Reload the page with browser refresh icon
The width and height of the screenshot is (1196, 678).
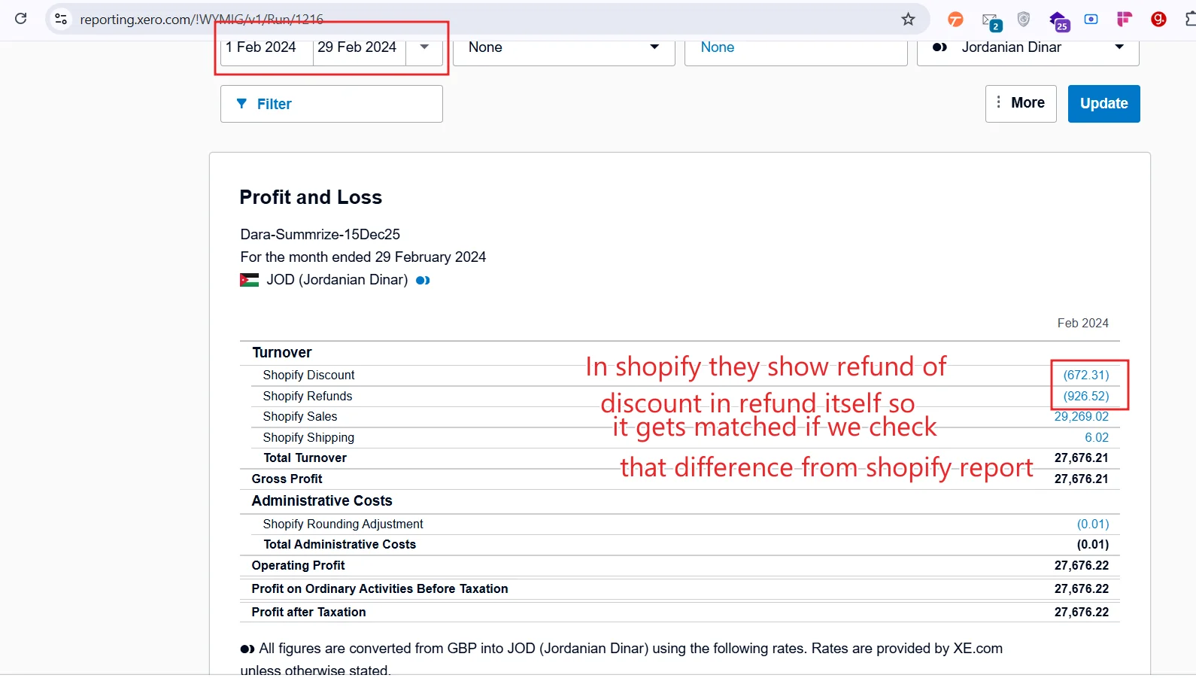(x=21, y=19)
